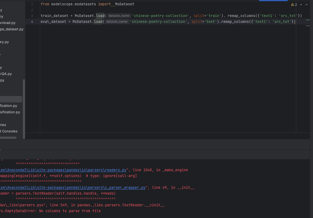The image size is (313, 218).
Task: Click 'train_dataset' variable on line 3
Action: pos(54,16)
